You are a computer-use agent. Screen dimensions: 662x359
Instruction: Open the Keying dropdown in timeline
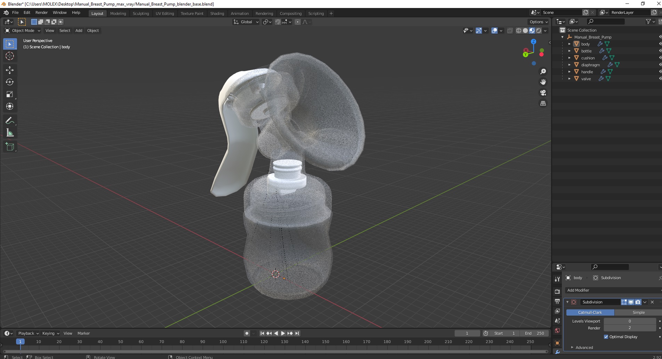(x=50, y=333)
